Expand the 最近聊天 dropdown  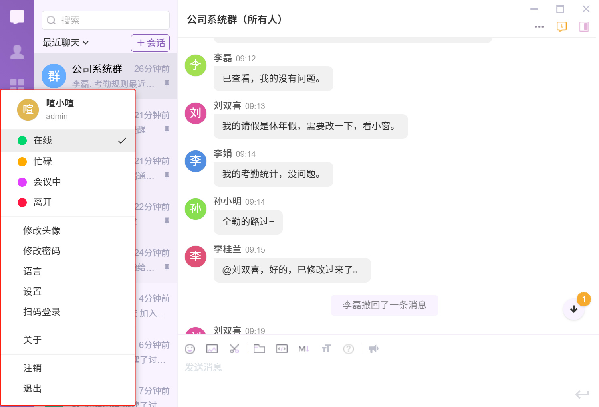pyautogui.click(x=65, y=43)
